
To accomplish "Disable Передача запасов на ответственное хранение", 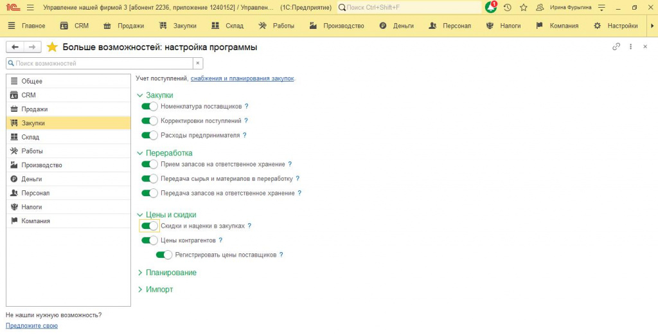I will tap(149, 193).
